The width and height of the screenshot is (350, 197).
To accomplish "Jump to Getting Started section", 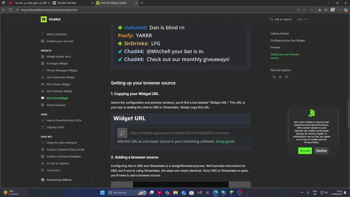I will pyautogui.click(x=279, y=34).
